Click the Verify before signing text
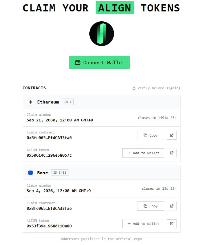The height and width of the screenshot is (245, 220). [159, 88]
